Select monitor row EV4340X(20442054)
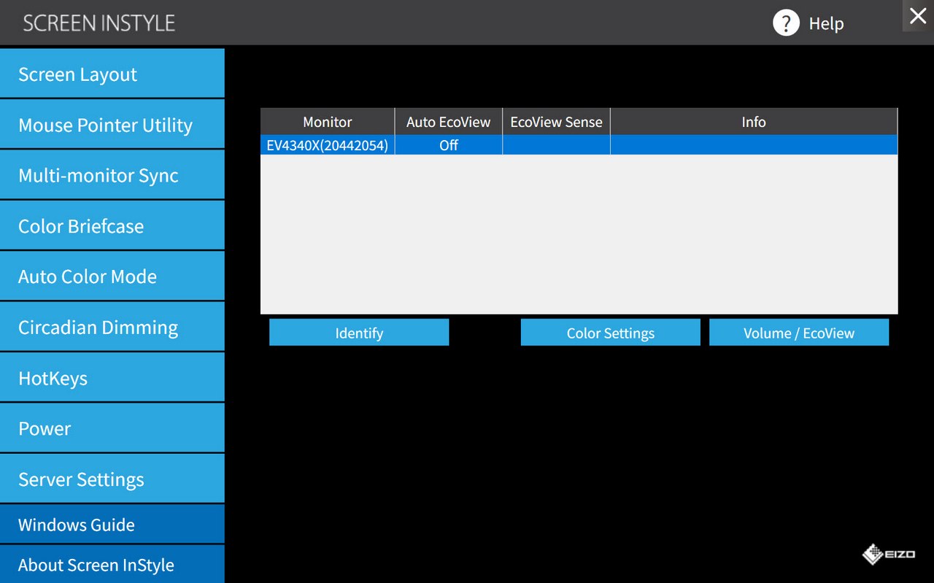The image size is (934, 583). [579, 145]
